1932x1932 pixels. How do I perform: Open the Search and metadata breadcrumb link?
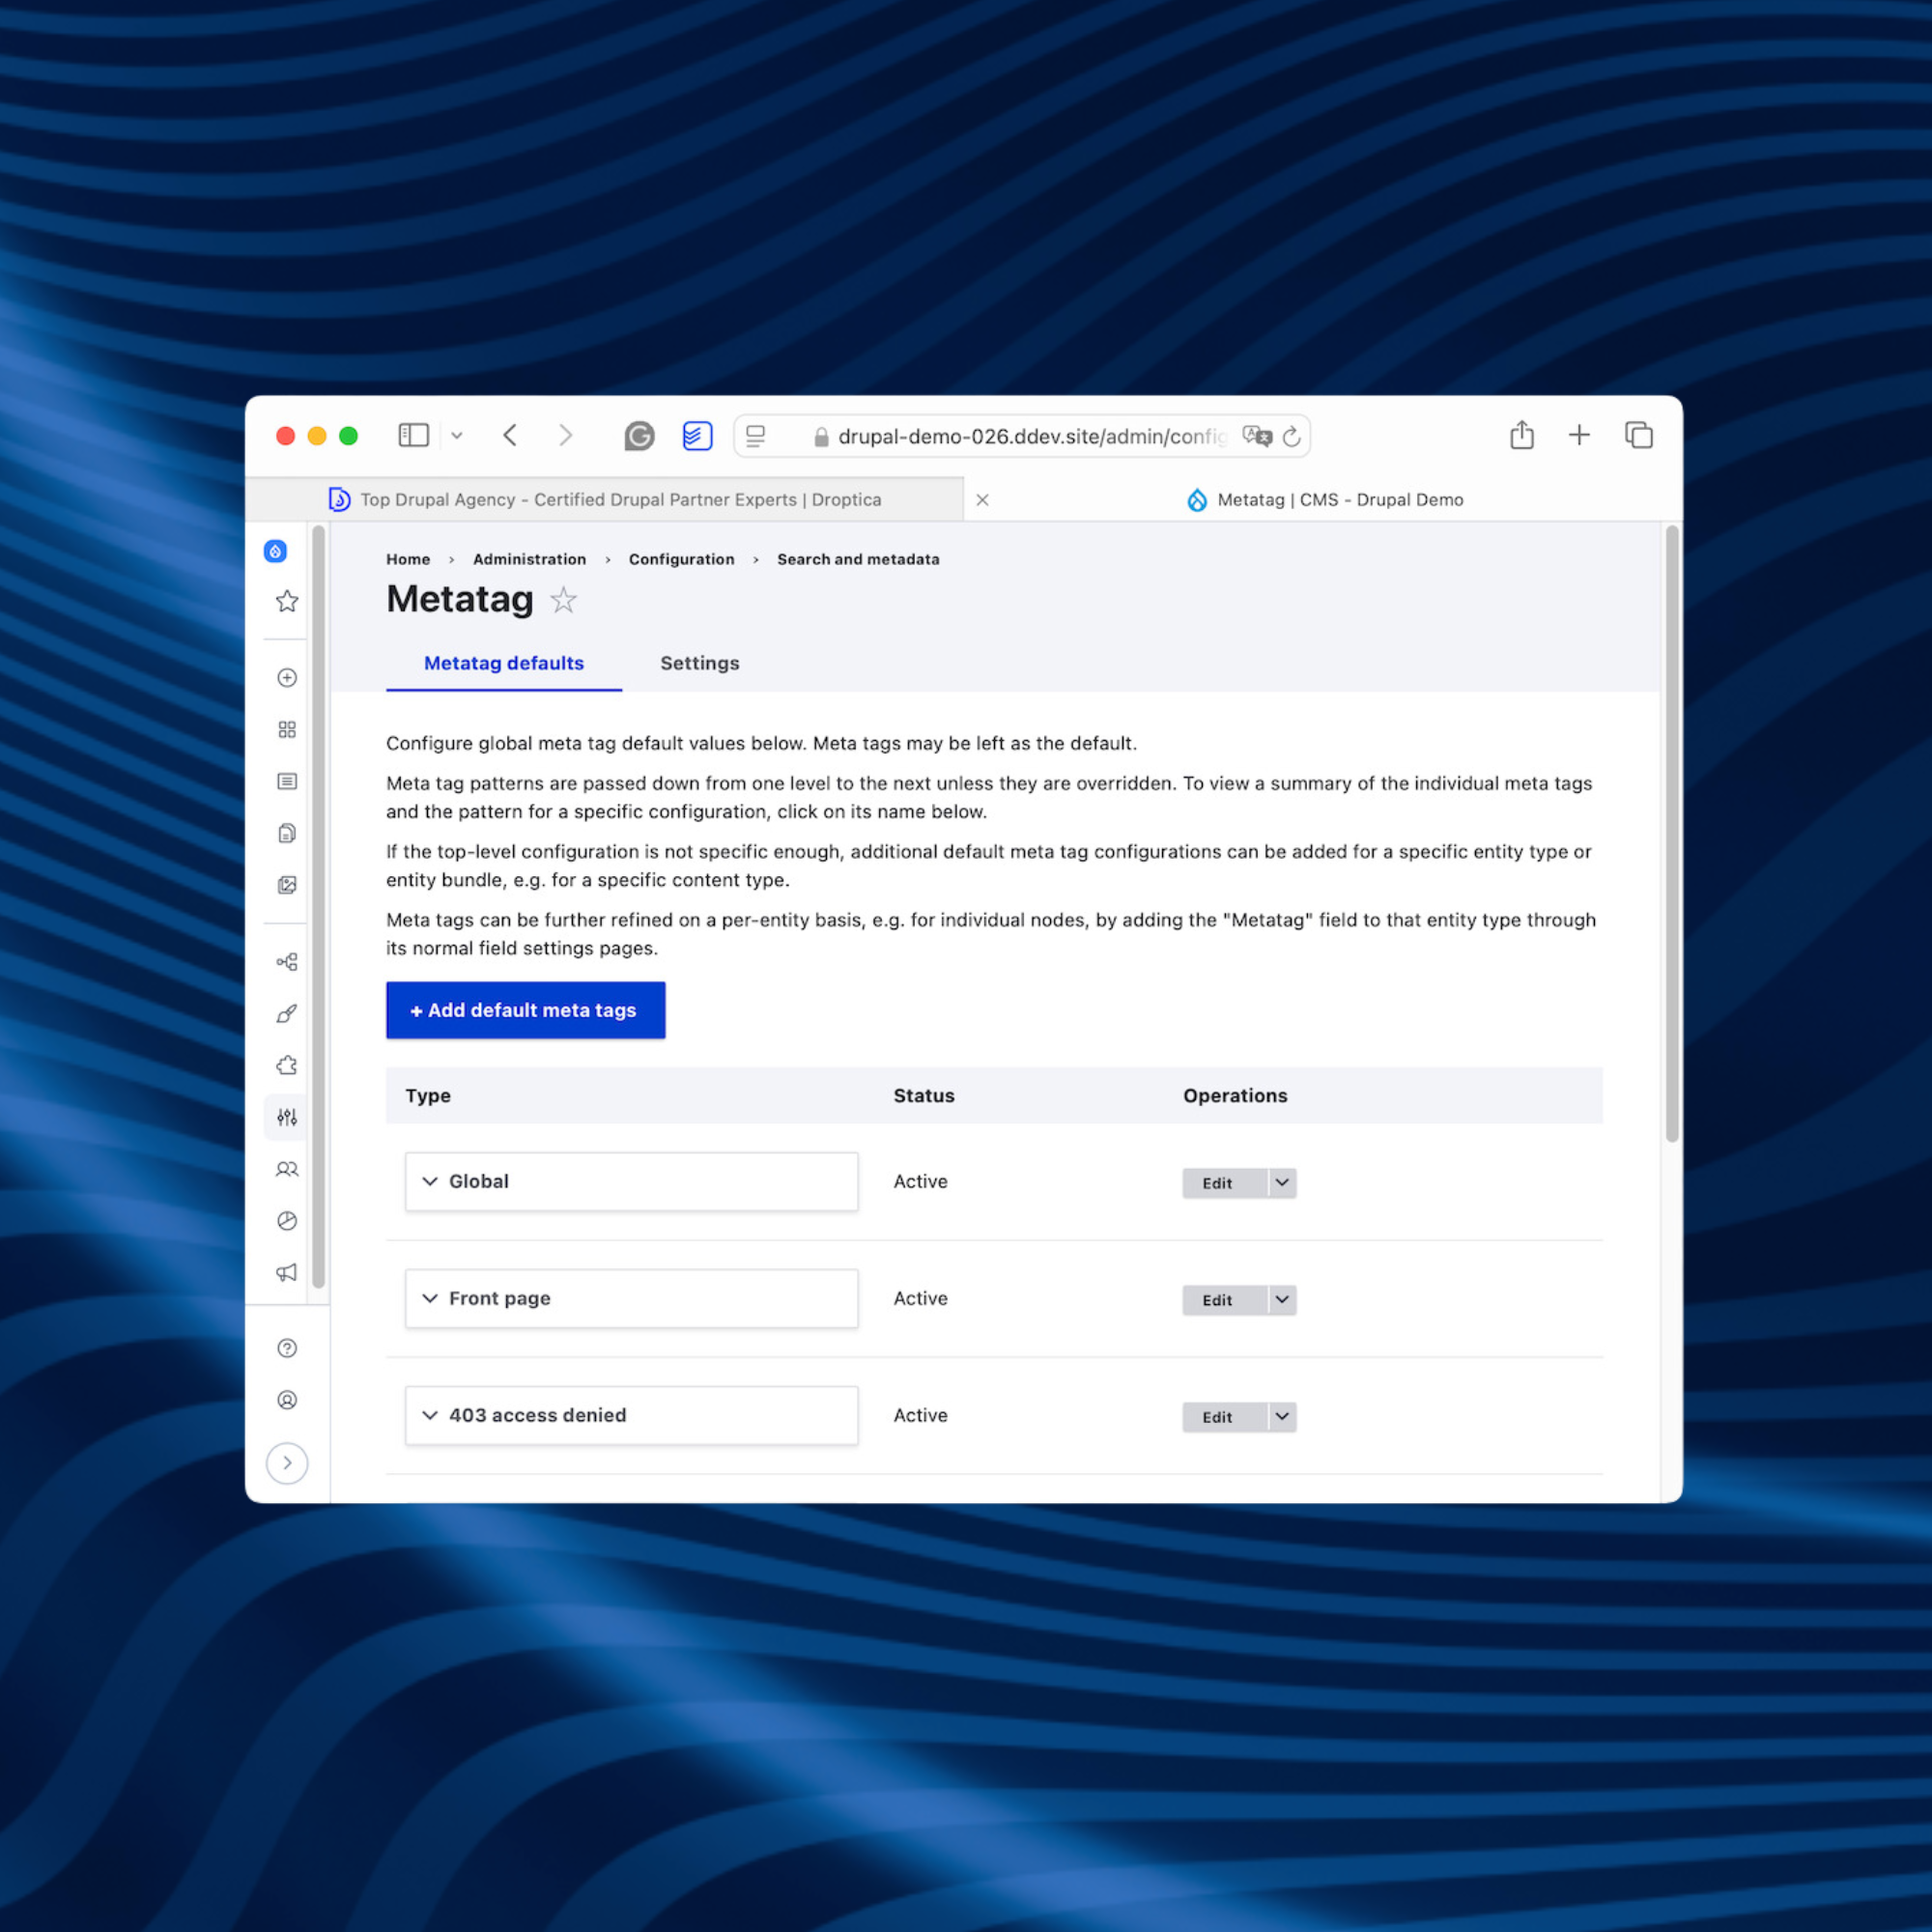pyautogui.click(x=858, y=559)
